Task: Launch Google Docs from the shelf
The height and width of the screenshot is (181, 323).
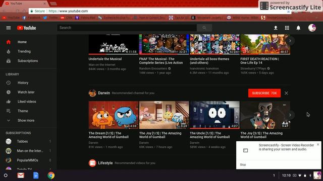Action: point(36,175)
